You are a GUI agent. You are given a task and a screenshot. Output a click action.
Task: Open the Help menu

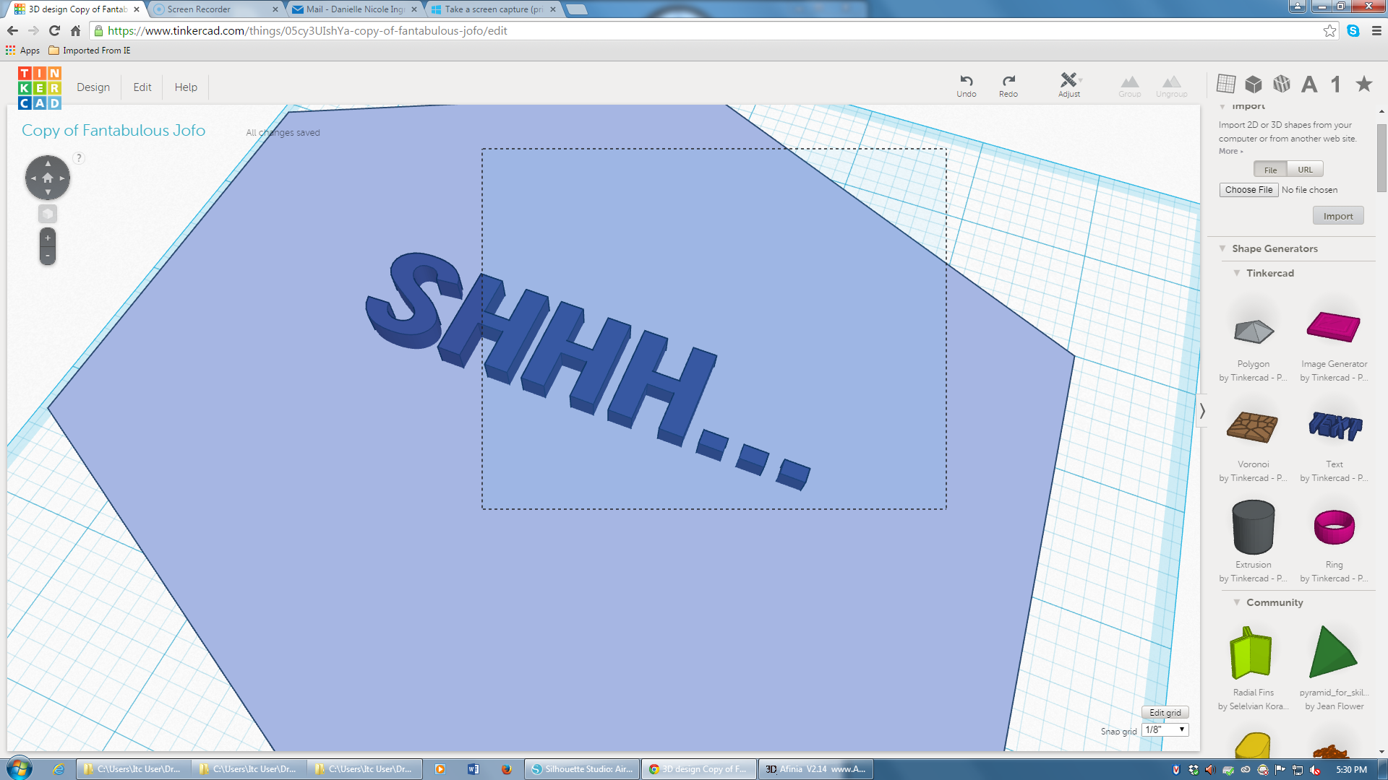[x=186, y=87]
